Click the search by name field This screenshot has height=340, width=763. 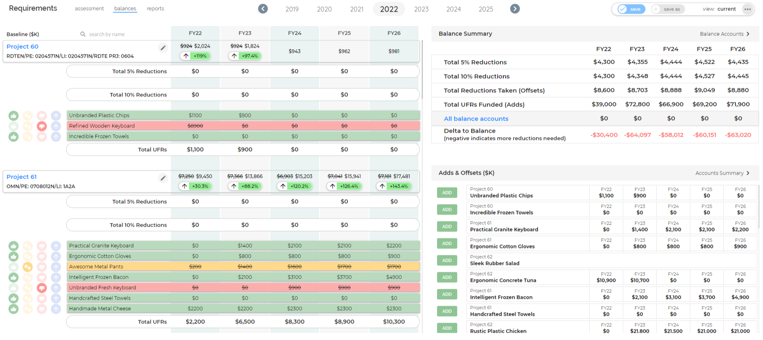pos(107,34)
